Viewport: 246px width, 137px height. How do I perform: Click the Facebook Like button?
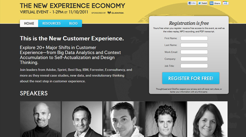tap(192, 3)
